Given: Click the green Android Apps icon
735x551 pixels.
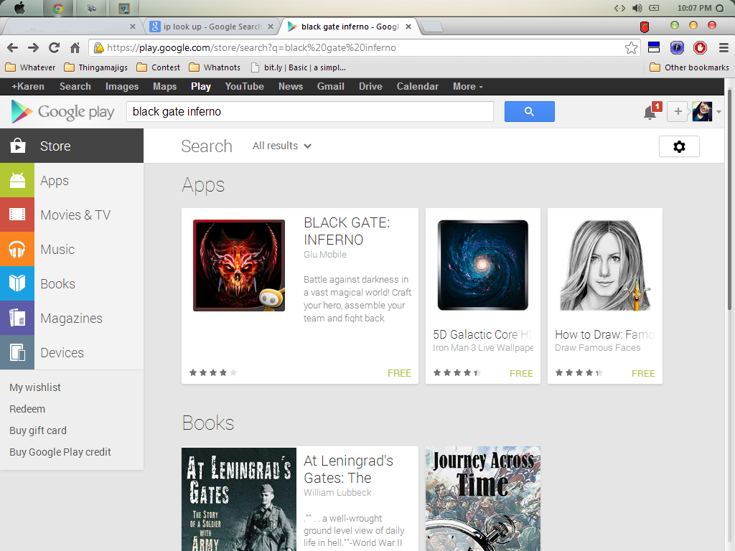Looking at the screenshot, I should [17, 180].
